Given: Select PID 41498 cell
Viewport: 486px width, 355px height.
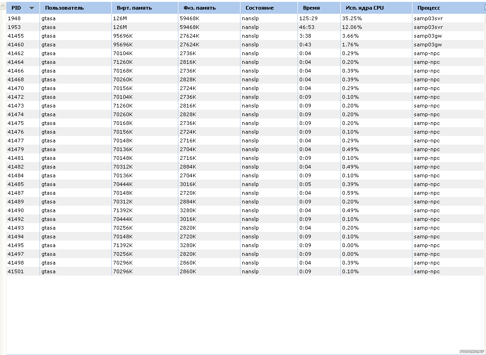Looking at the screenshot, I should coord(16,262).
